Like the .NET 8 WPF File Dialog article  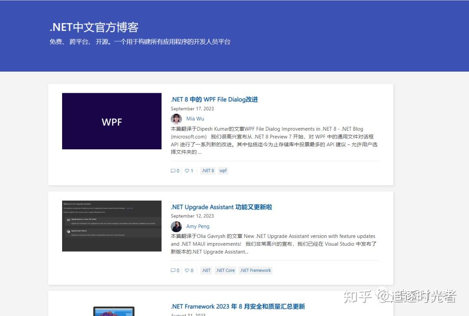click(187, 171)
